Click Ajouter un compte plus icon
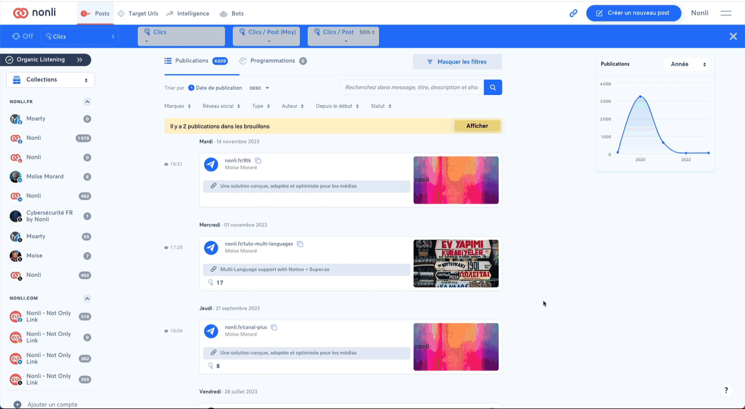The image size is (745, 409). click(17, 405)
